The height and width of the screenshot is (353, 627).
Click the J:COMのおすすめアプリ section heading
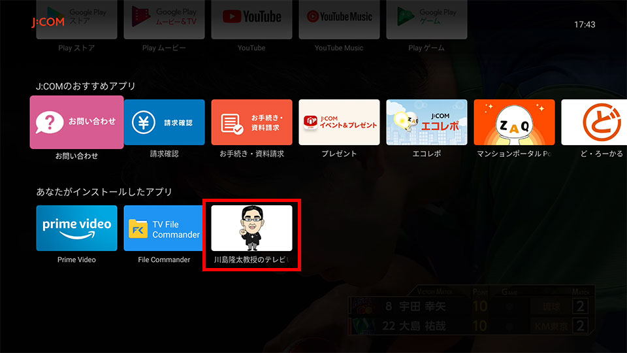click(86, 86)
